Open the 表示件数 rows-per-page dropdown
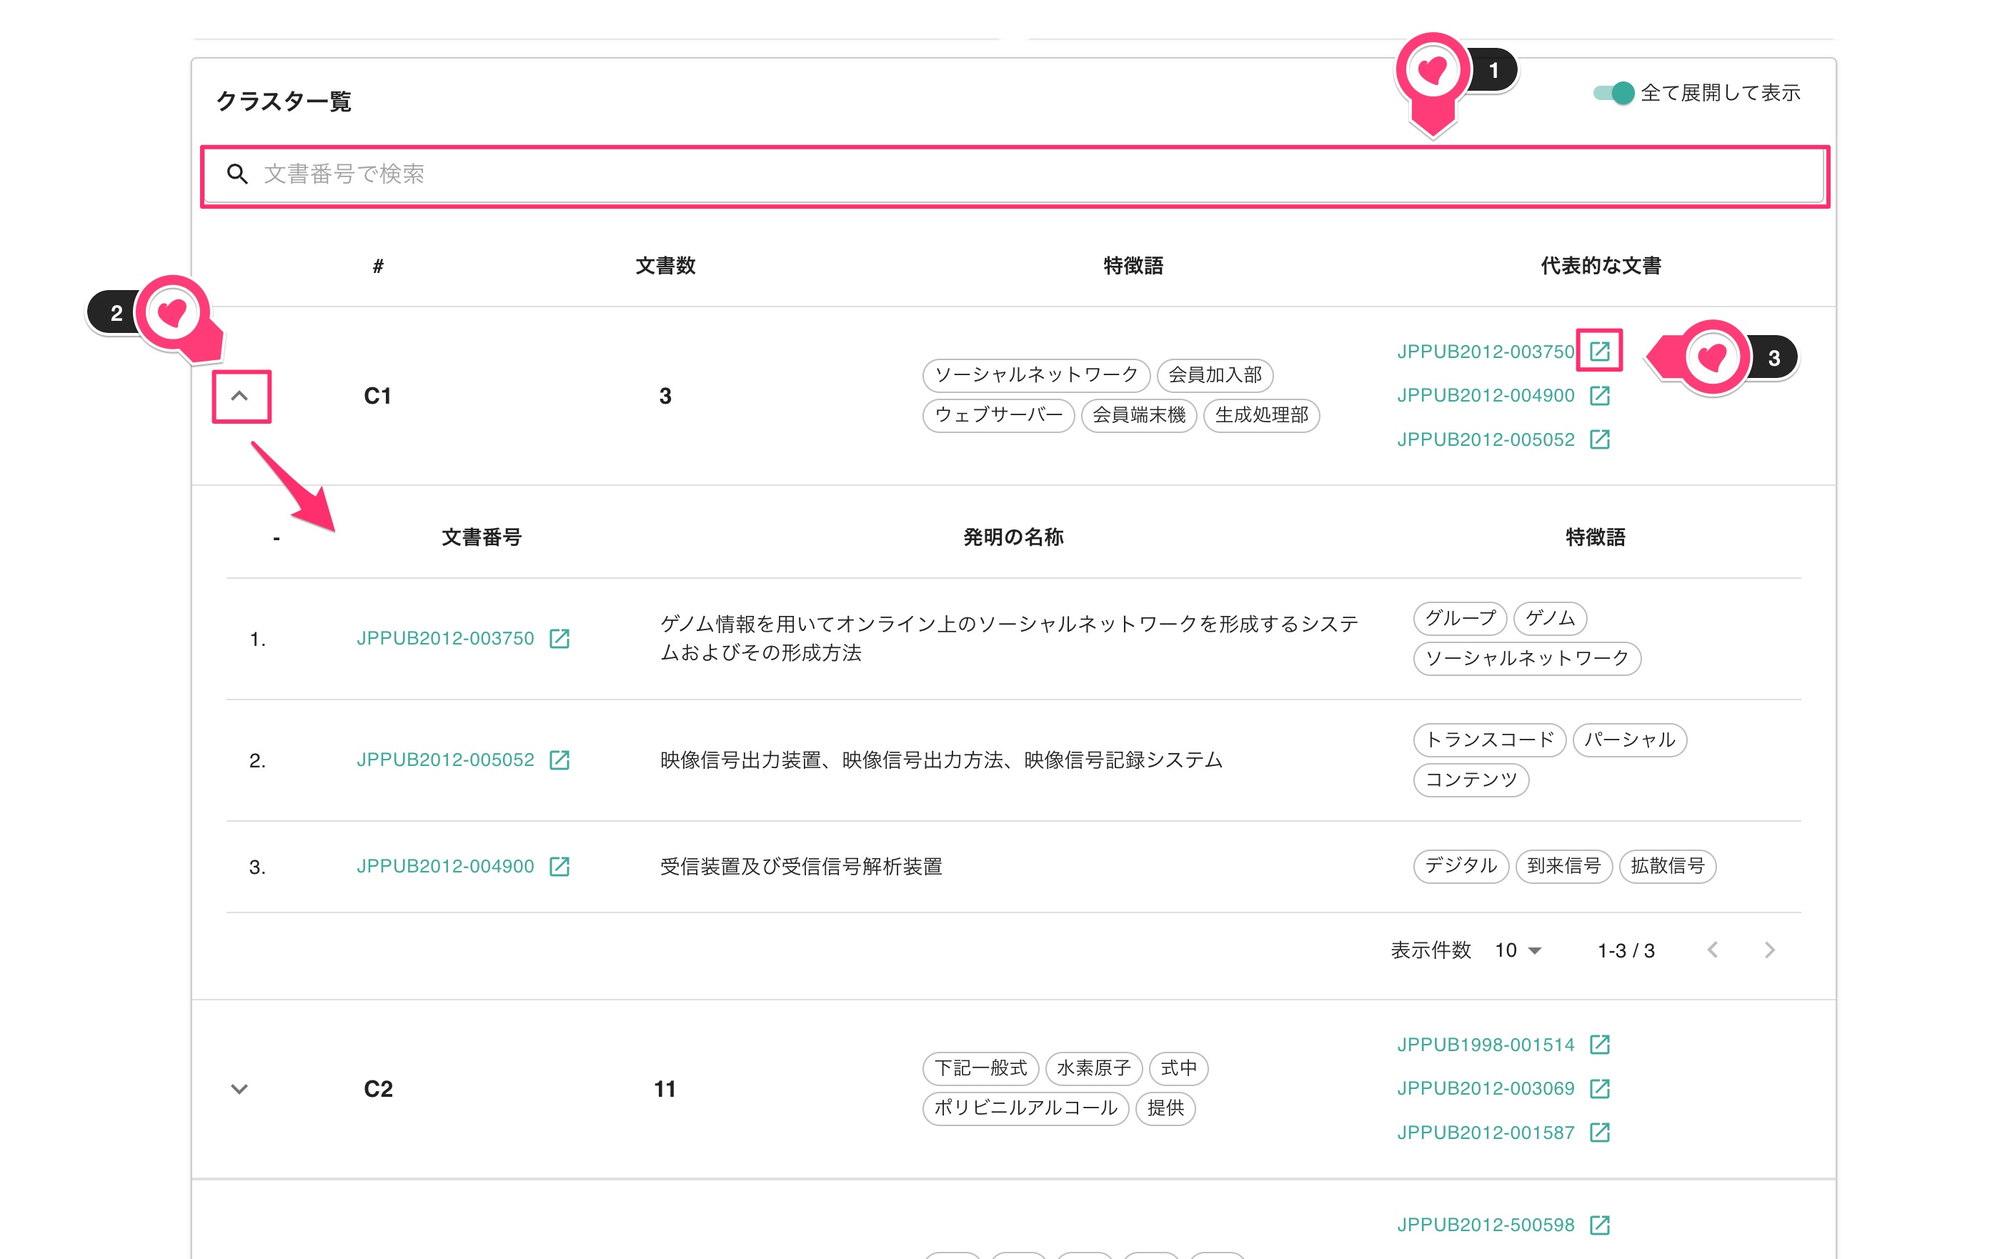2005x1259 pixels. [x=1518, y=950]
